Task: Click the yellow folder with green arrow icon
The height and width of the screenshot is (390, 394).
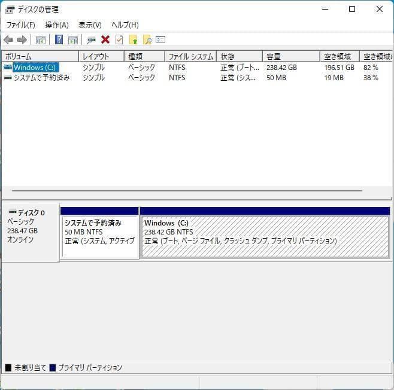Action: pyautogui.click(x=133, y=39)
